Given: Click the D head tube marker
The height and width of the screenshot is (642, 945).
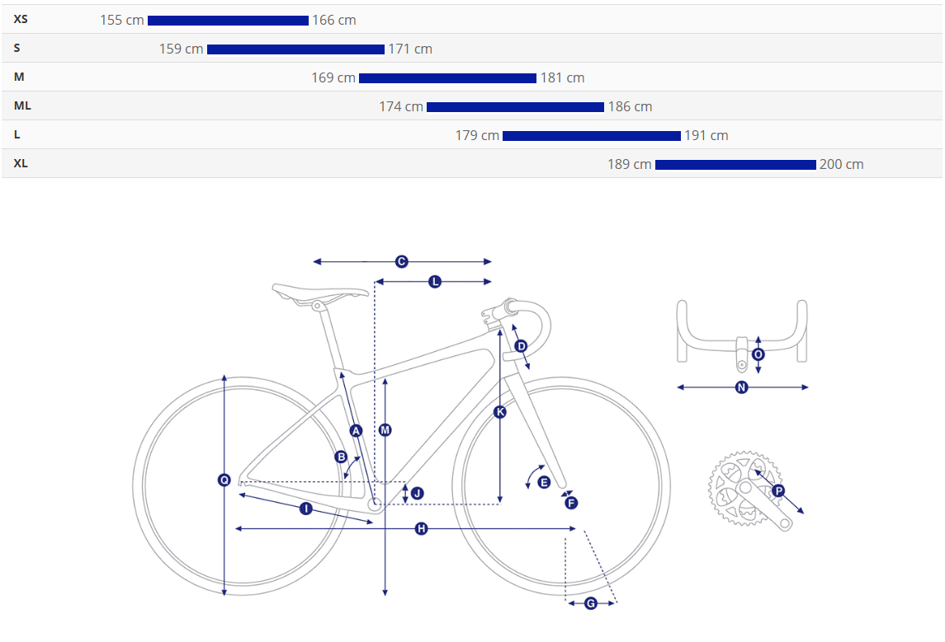Looking at the screenshot, I should [522, 346].
